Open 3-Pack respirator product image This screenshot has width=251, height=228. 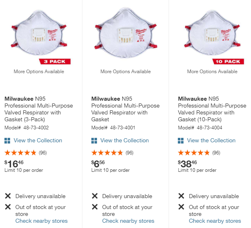(x=39, y=34)
